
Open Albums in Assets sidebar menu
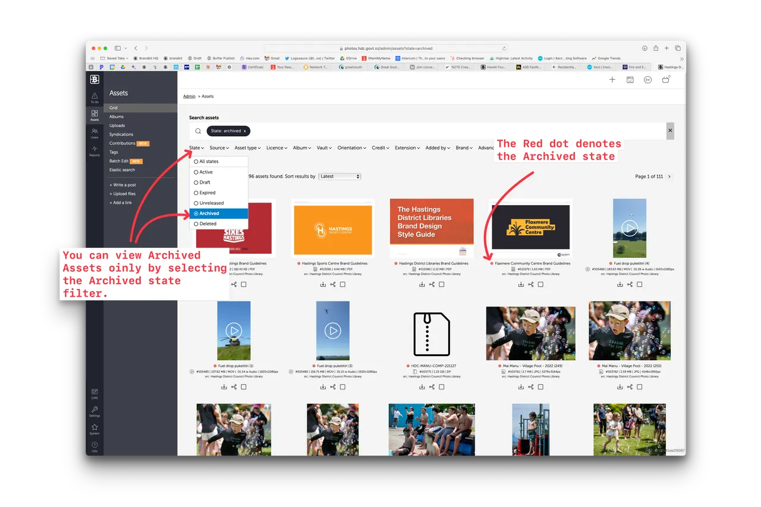click(x=117, y=116)
